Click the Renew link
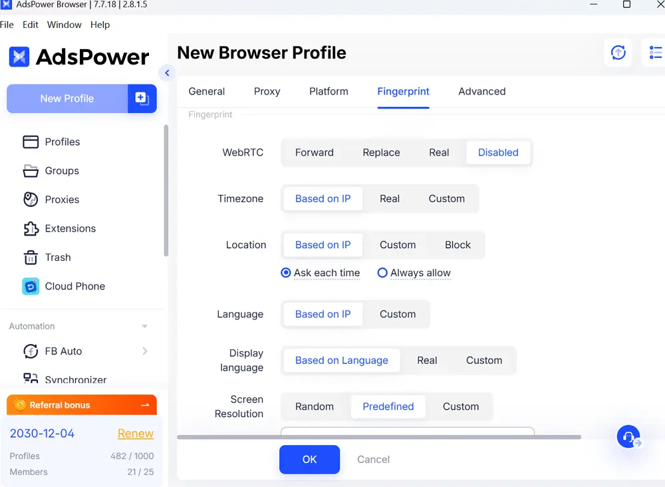Screen dimensions: 665x487 click(136, 433)
